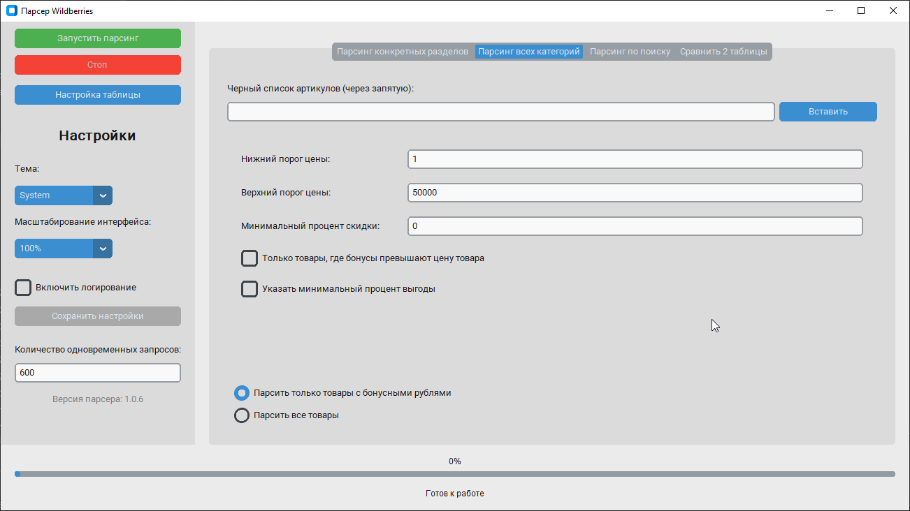Screen dimensions: 910x511
Task: Click the Настройки heading
Action: (98, 135)
